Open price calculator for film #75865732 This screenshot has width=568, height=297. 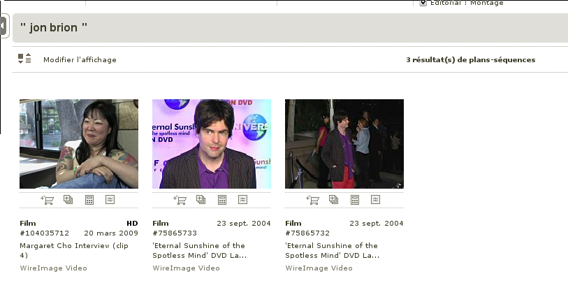pos(354,200)
